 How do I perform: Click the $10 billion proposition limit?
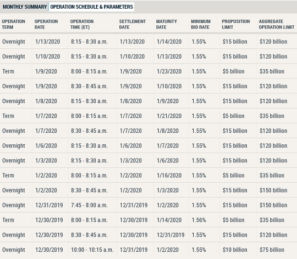click(235, 250)
